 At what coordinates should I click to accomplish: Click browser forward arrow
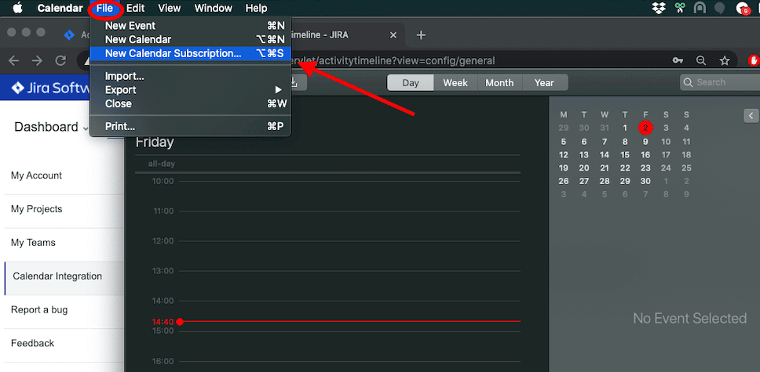(37, 60)
